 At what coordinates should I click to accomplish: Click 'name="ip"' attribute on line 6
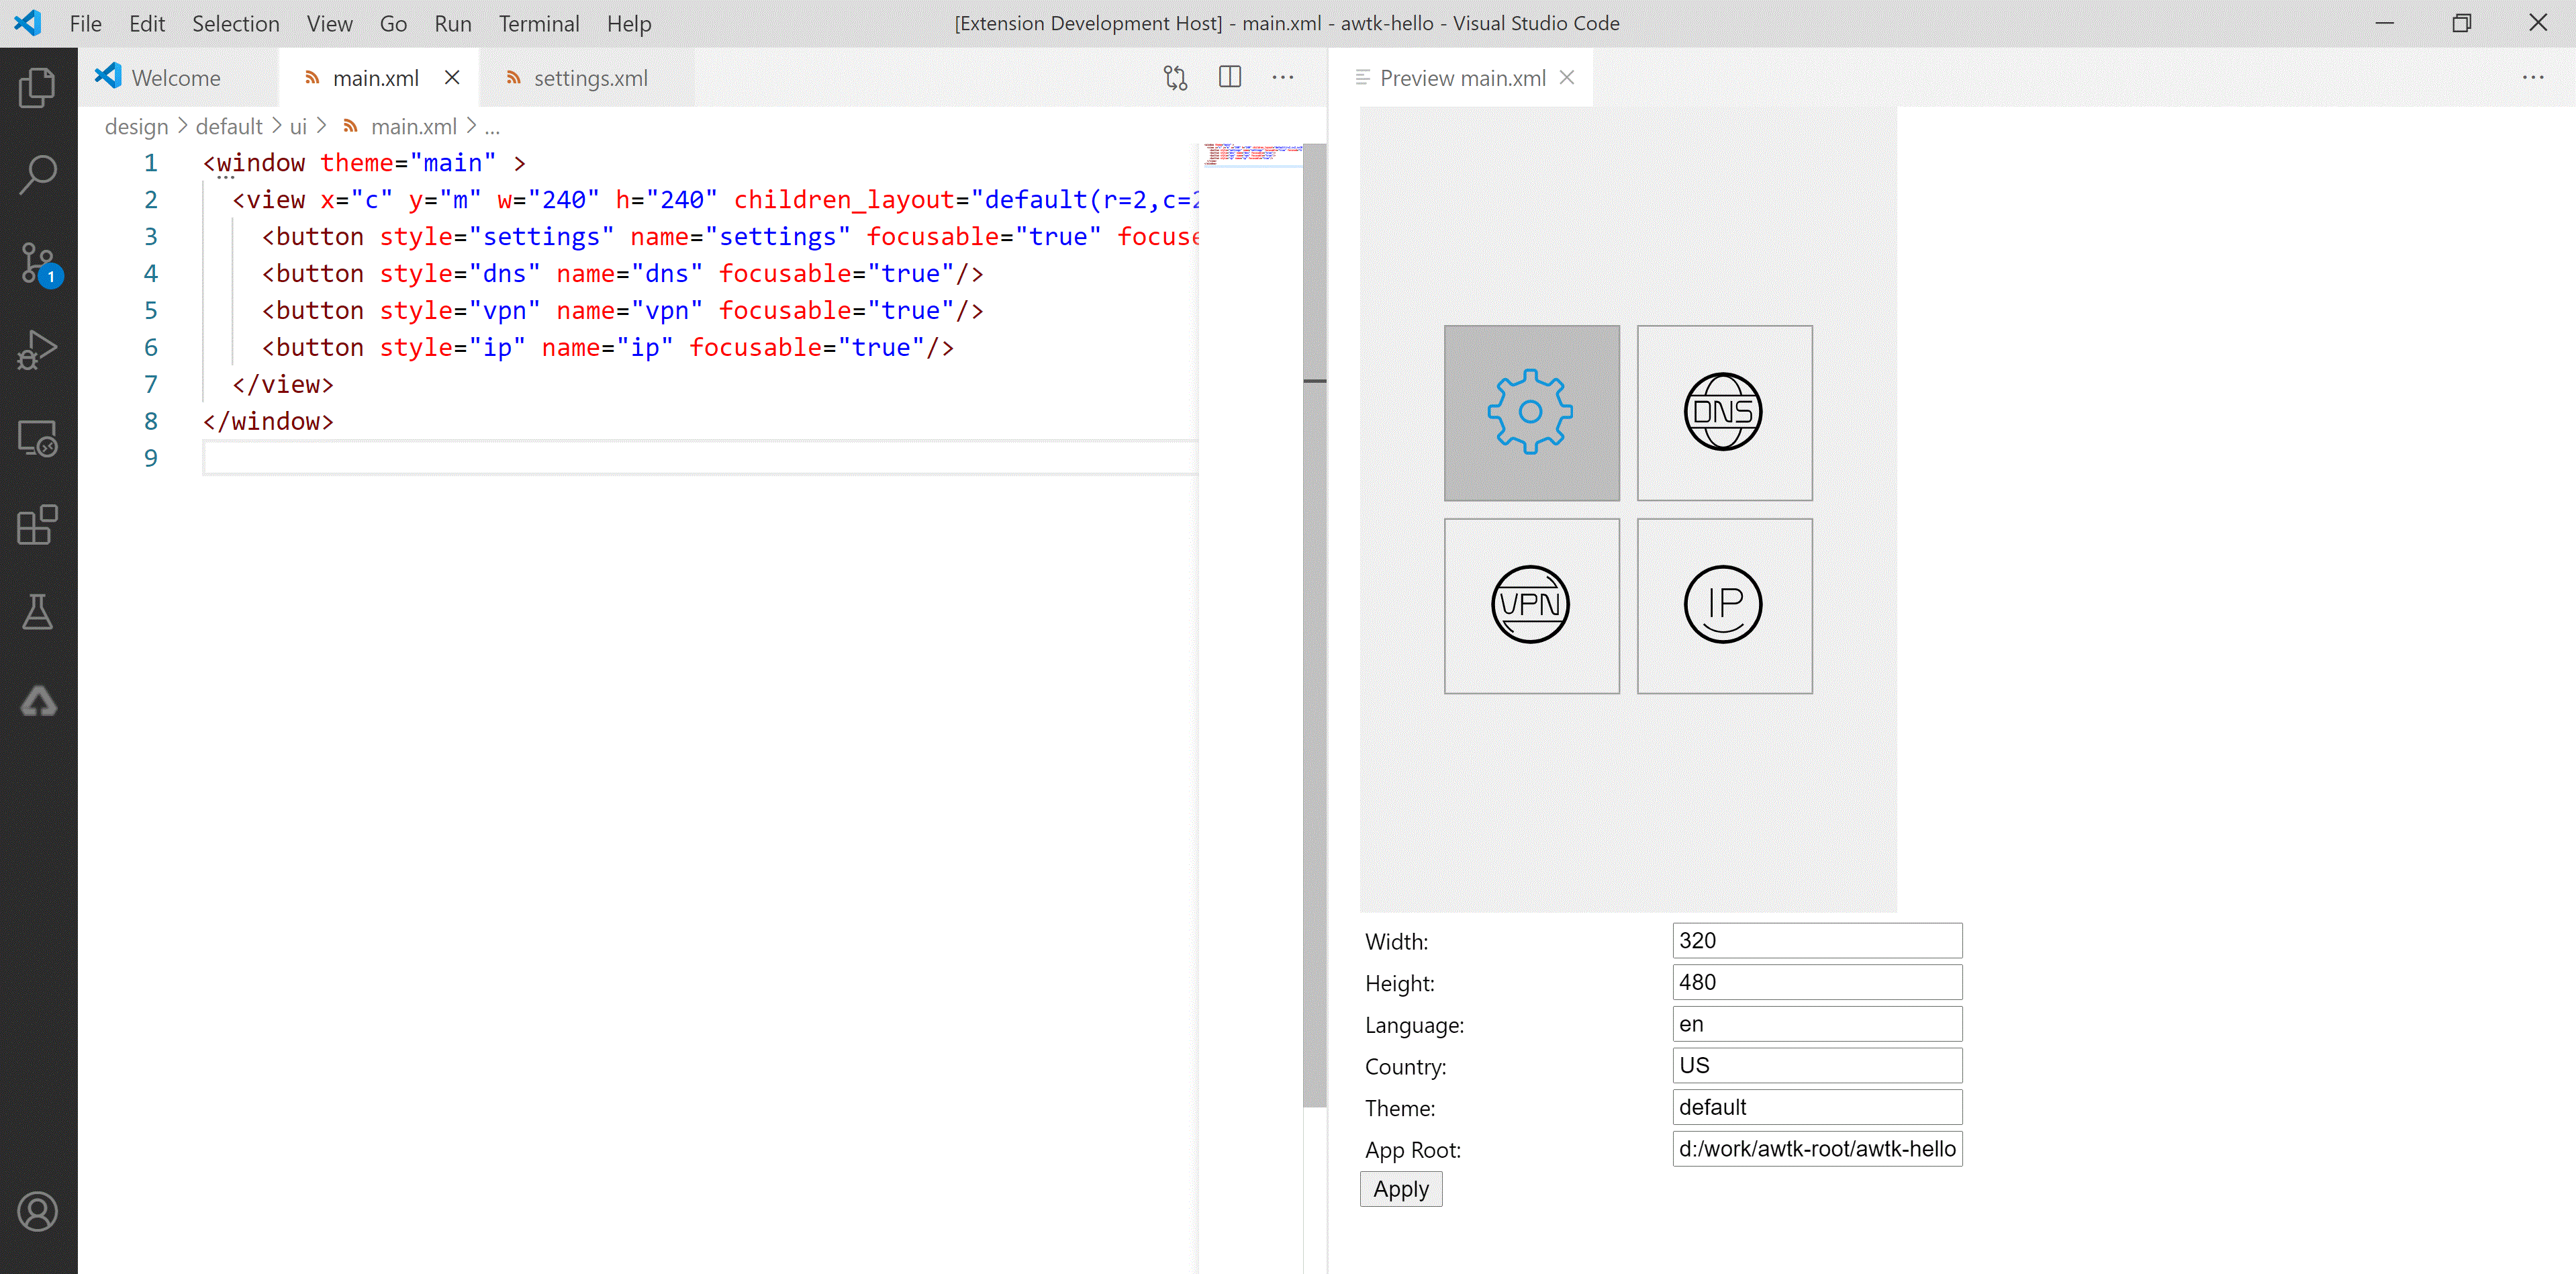tap(608, 348)
